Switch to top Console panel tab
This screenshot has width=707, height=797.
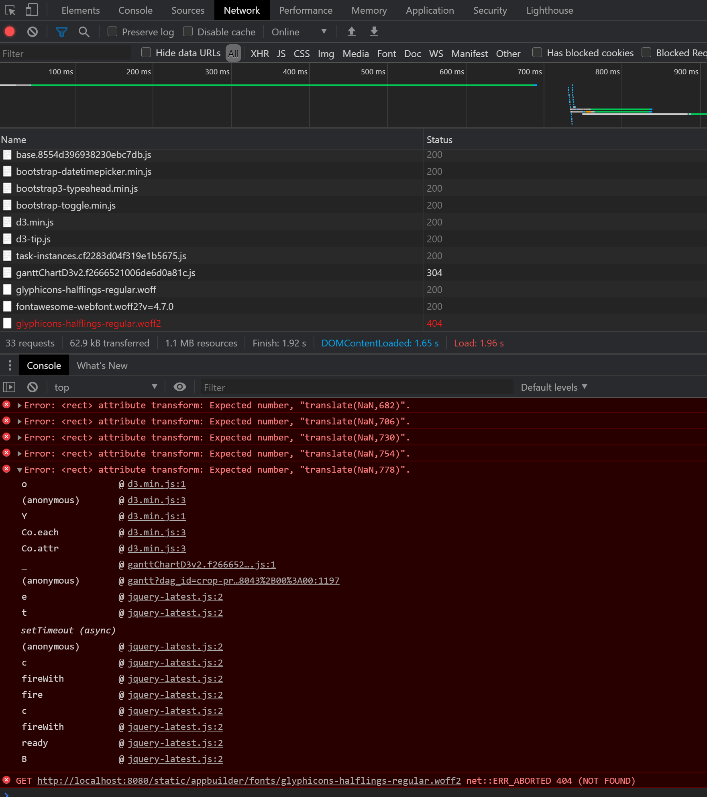tap(135, 10)
